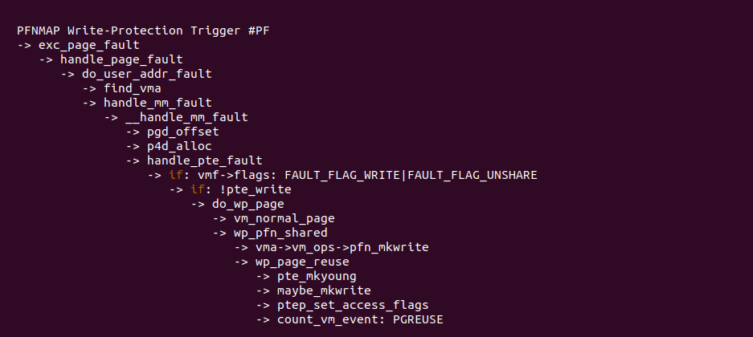Select do_user_addr_fault in the call tree
753x337 pixels.
pos(146,74)
